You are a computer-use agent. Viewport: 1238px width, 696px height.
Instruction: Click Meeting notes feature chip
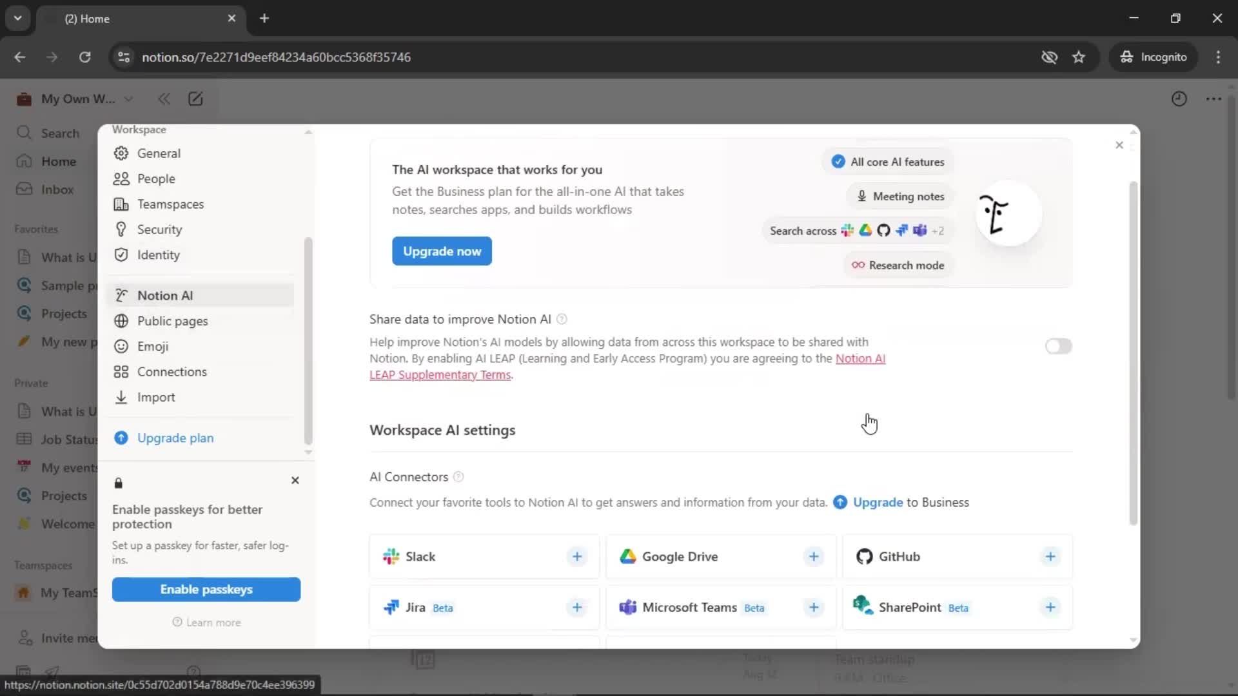pos(900,197)
